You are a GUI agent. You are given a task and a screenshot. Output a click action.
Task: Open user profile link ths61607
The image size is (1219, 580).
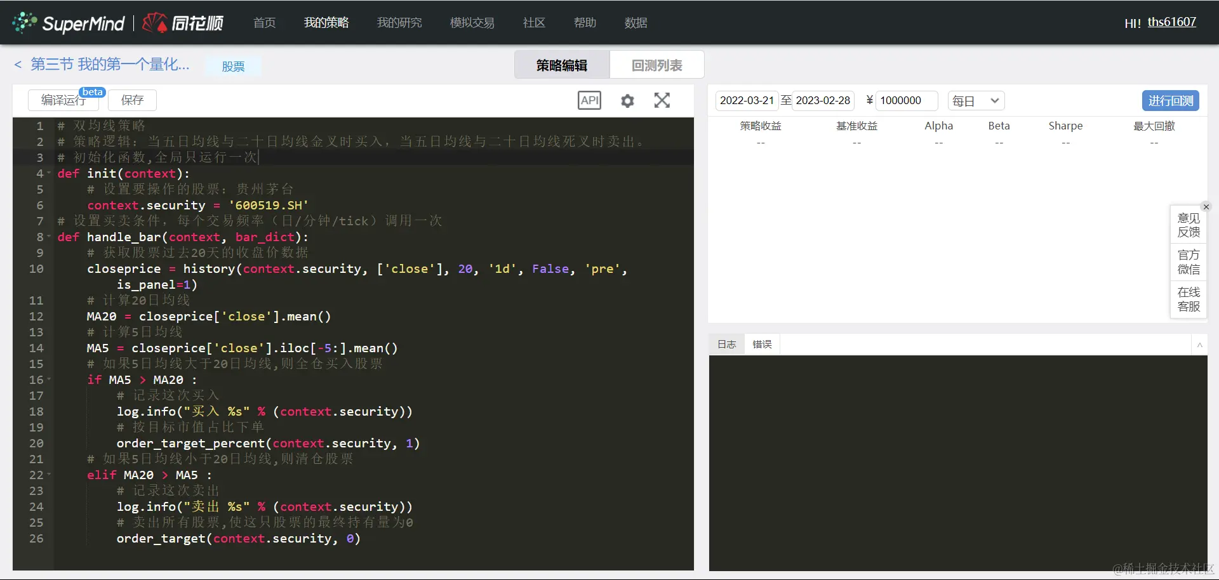pyautogui.click(x=1172, y=22)
